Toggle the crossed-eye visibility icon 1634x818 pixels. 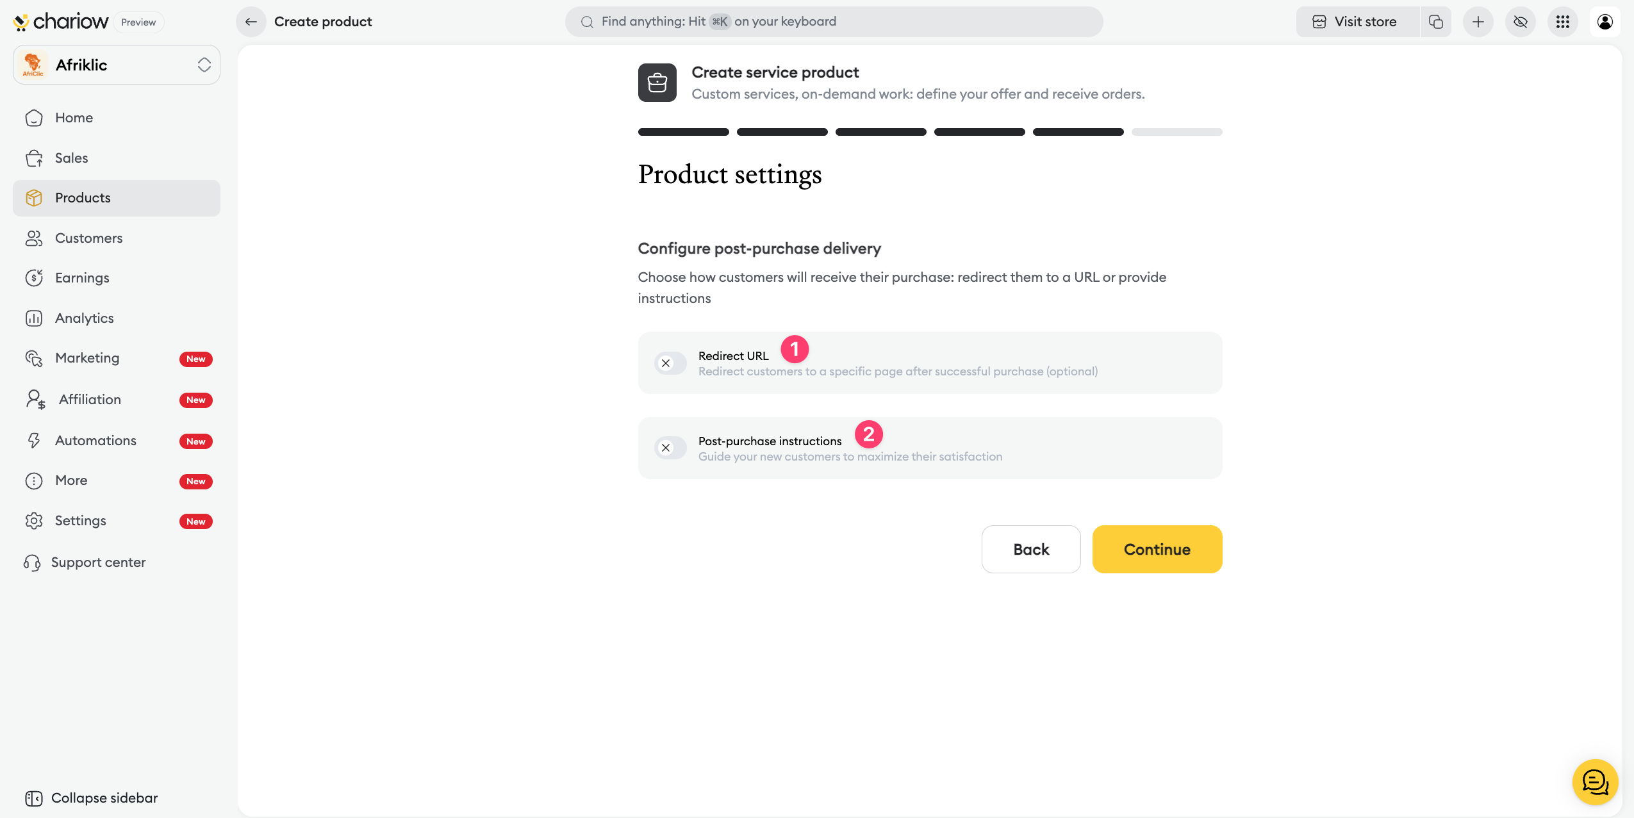(1521, 22)
